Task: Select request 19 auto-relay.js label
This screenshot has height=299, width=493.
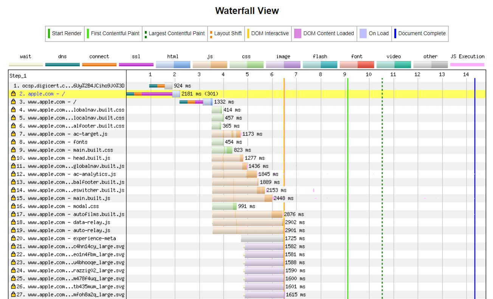Action: 64,231
